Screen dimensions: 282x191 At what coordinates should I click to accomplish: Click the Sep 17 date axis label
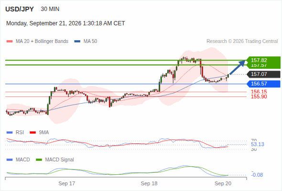point(67,183)
